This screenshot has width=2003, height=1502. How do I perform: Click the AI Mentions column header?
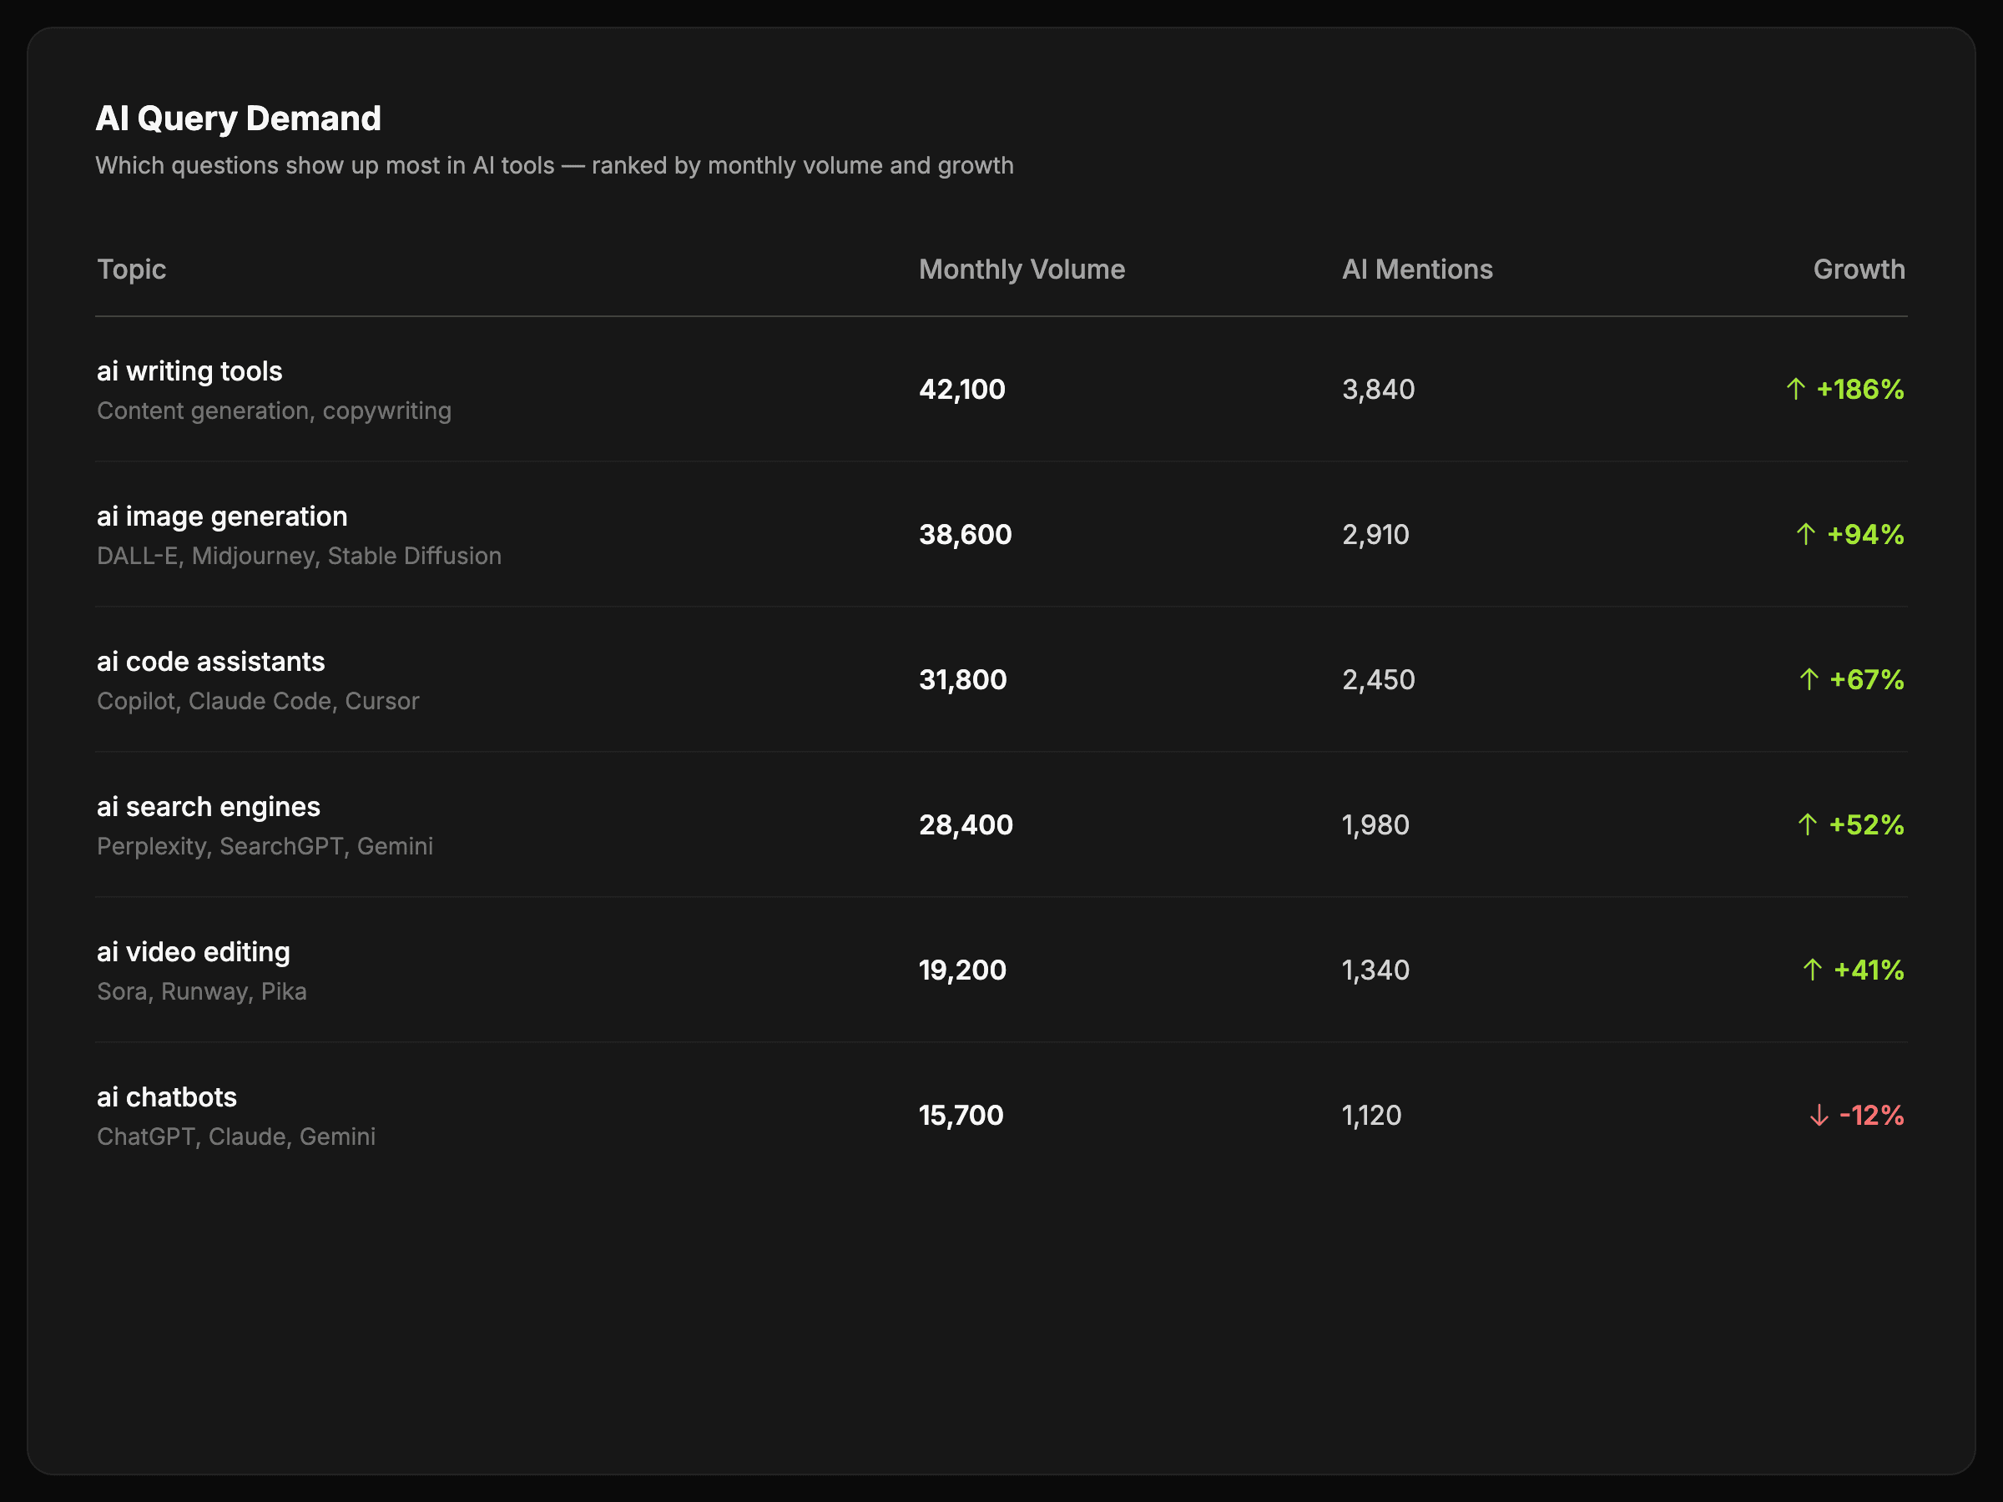click(1416, 270)
